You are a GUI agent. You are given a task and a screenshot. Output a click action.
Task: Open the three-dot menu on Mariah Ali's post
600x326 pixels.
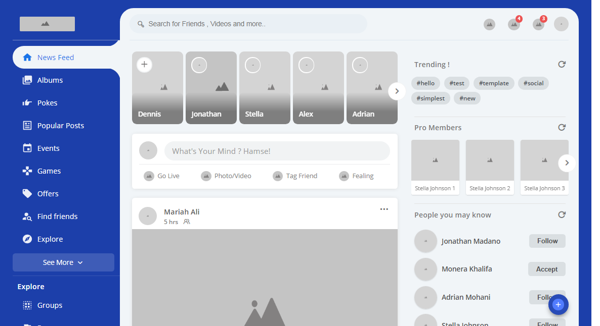384,209
